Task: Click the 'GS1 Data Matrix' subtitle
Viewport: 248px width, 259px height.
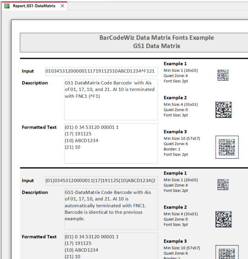Action: coord(157,46)
